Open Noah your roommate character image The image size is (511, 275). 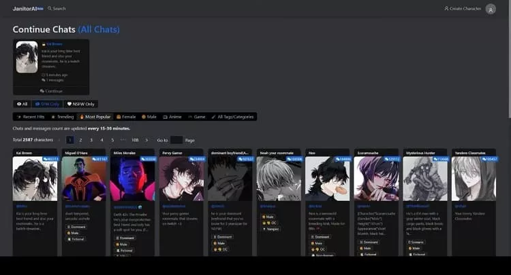pyautogui.click(x=279, y=179)
